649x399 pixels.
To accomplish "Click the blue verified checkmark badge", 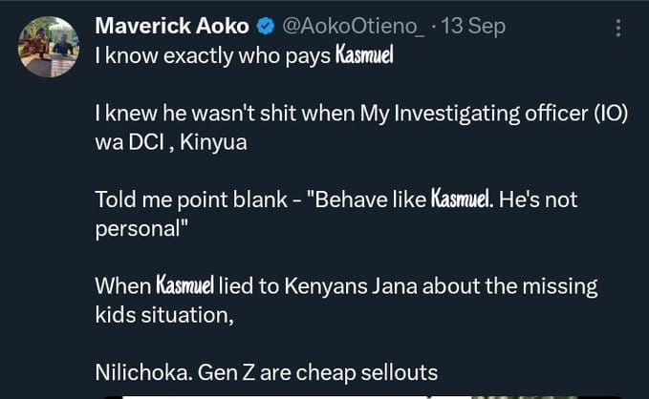I will tap(266, 27).
